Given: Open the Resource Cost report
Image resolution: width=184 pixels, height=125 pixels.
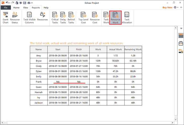Looking at the screenshot, I should 95,18.
